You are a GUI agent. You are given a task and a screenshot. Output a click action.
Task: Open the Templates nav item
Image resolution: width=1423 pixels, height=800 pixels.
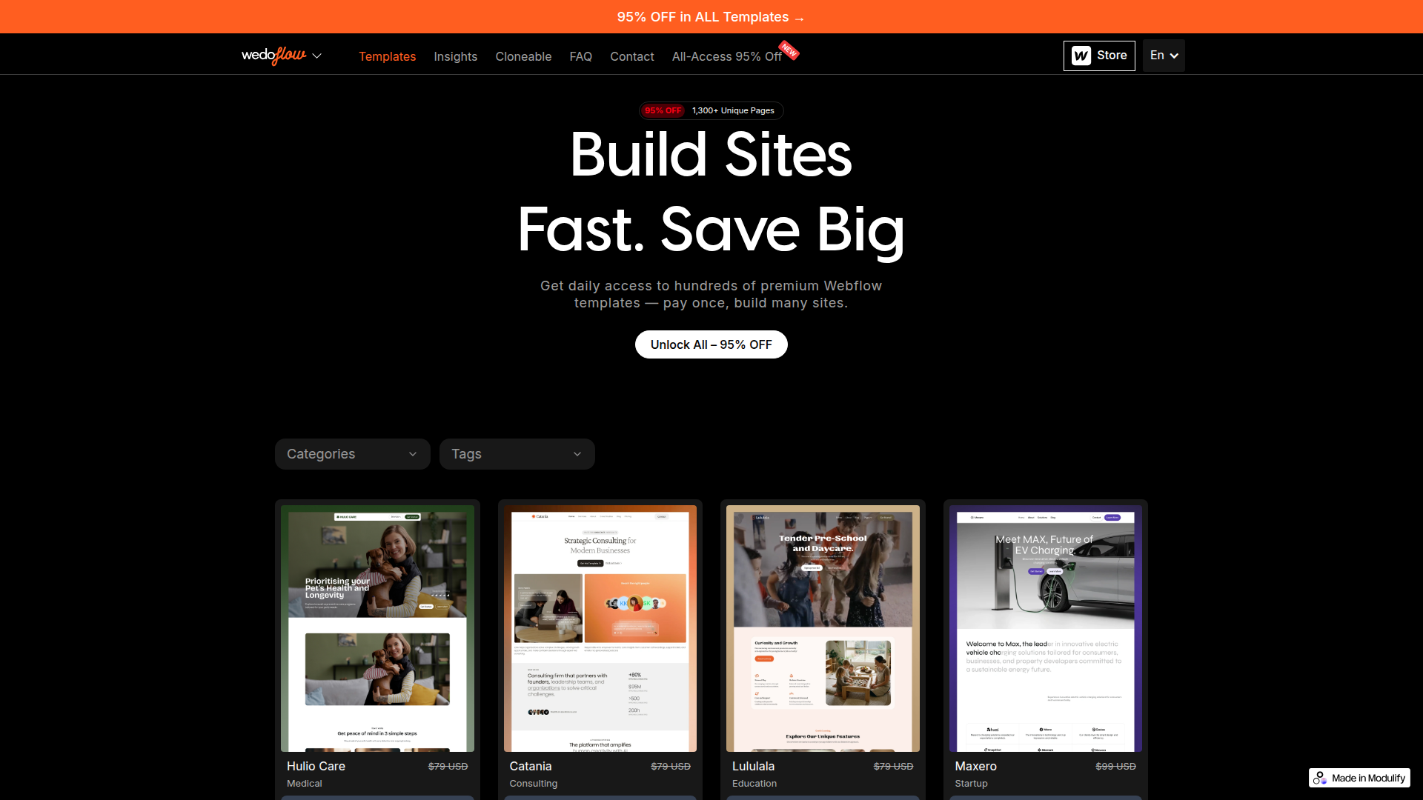387,56
